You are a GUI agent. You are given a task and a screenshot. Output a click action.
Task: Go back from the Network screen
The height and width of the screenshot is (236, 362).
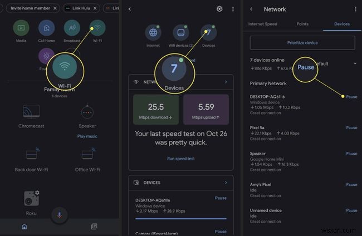(x=251, y=9)
